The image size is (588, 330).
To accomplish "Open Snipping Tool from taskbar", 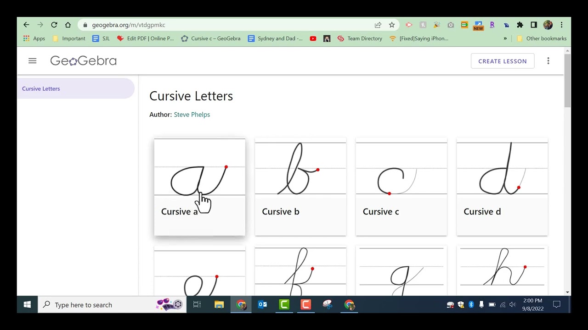I will click(x=328, y=305).
